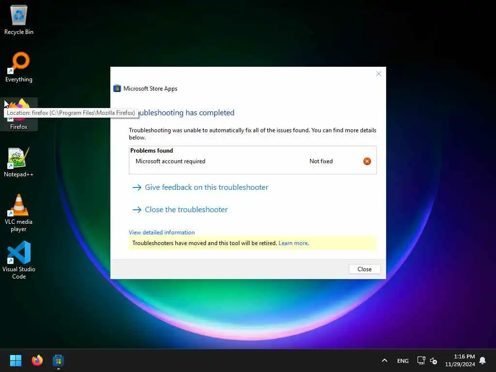Select the Everything search desktop icon
Screen dimensions: 496x372
tap(19, 67)
